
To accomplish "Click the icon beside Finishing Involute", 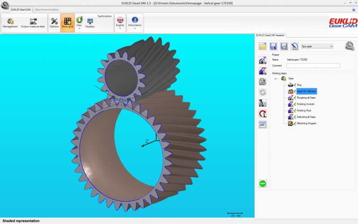I will 290,104.
